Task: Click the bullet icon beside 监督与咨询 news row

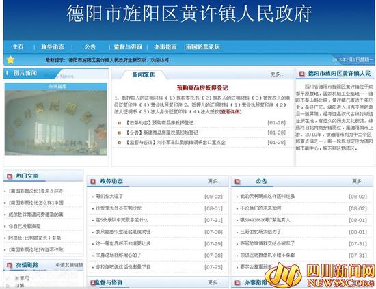Action: point(119,143)
